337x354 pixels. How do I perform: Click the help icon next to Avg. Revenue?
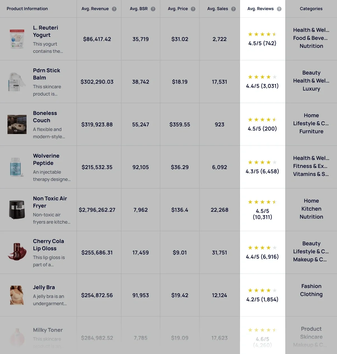click(114, 9)
